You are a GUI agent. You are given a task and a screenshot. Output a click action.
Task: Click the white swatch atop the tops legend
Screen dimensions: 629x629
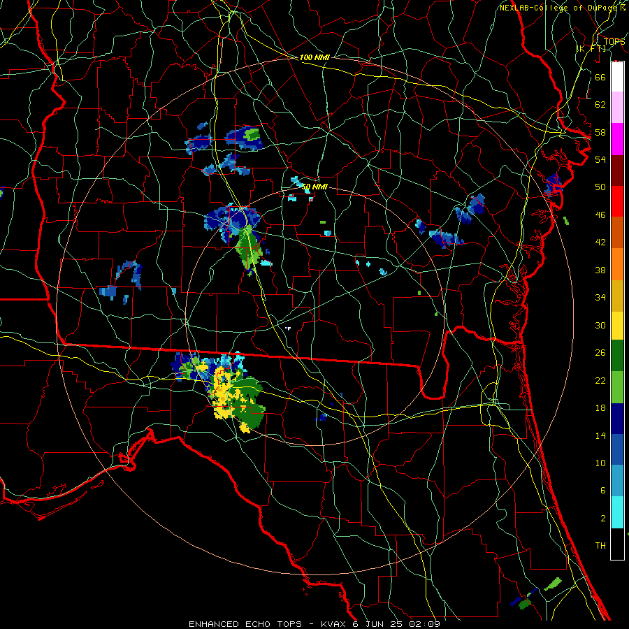coord(617,77)
